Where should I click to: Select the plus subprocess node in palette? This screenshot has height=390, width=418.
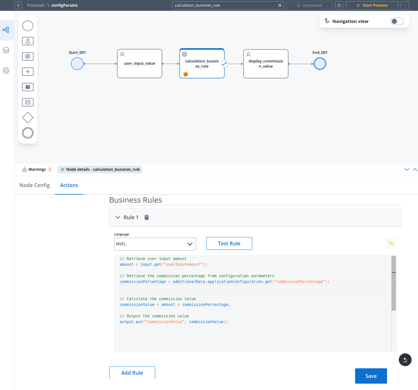tap(28, 72)
